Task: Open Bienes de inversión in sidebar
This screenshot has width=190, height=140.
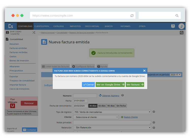Action: click(19, 61)
